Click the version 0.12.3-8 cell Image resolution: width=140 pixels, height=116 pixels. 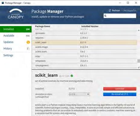(84, 47)
